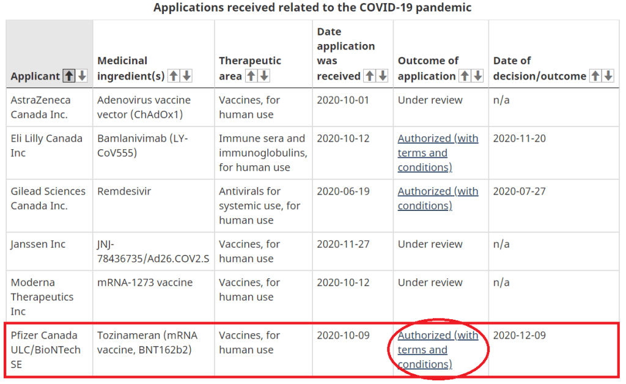Click Moderna's Under review outcome cell
Viewport: 626px width, 384px height.
pyautogui.click(x=430, y=282)
